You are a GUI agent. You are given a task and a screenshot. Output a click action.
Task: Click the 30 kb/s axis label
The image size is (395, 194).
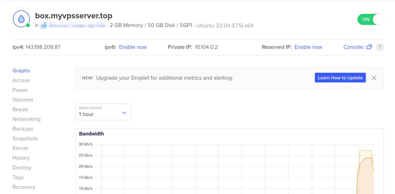coord(86,144)
